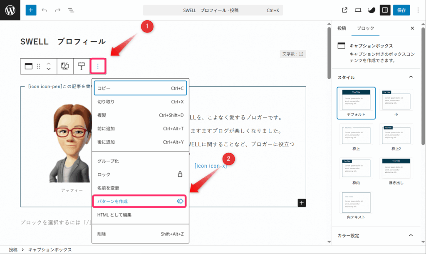Collapse the スタイル section

tap(411, 77)
